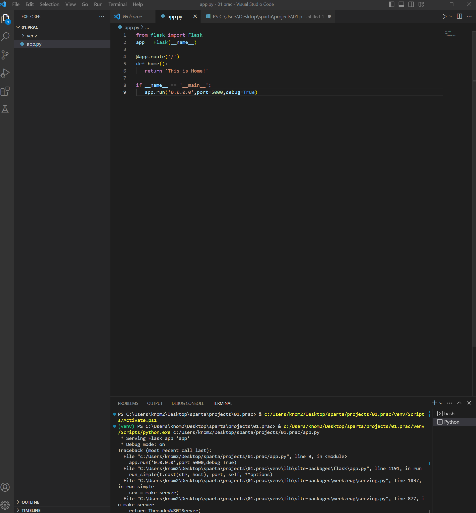Switch to the Welcome tab
Screen dimensions: 476x513
133,17
